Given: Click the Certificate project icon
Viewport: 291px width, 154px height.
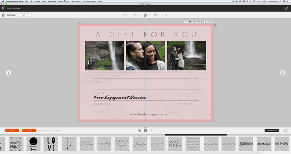Looking at the screenshot, I should pos(3,15).
